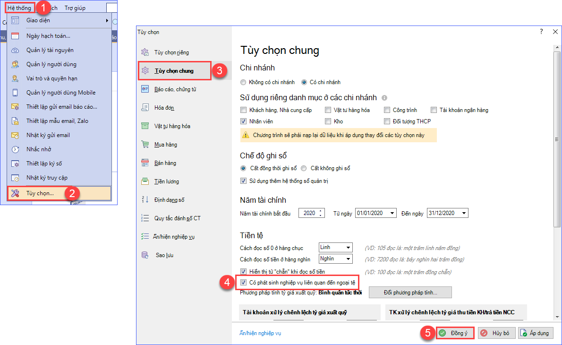Select the Không có chi nhánh radio button
This screenshot has width=562, height=345.
pyautogui.click(x=244, y=82)
